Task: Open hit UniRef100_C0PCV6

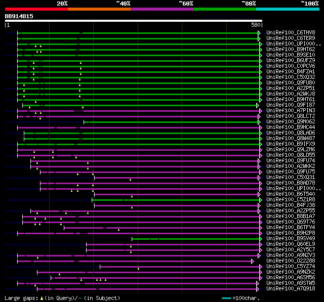Action: pos(291,66)
